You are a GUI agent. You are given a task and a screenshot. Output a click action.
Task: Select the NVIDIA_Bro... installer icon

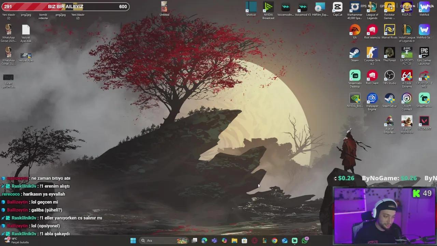(355, 100)
